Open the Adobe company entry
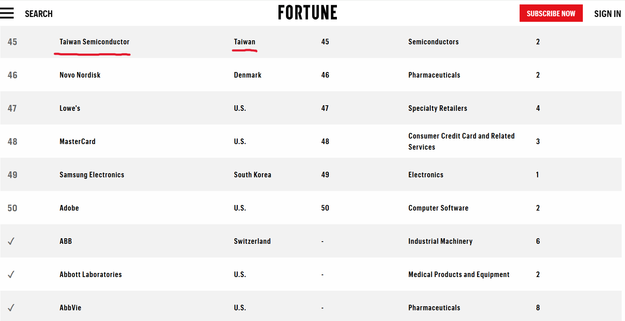This screenshot has width=625, height=321. 69,208
